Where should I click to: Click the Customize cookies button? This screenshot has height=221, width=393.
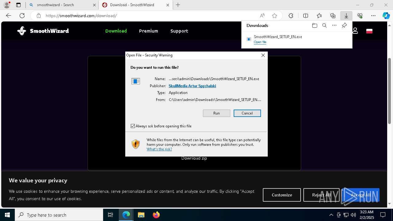pos(282,195)
